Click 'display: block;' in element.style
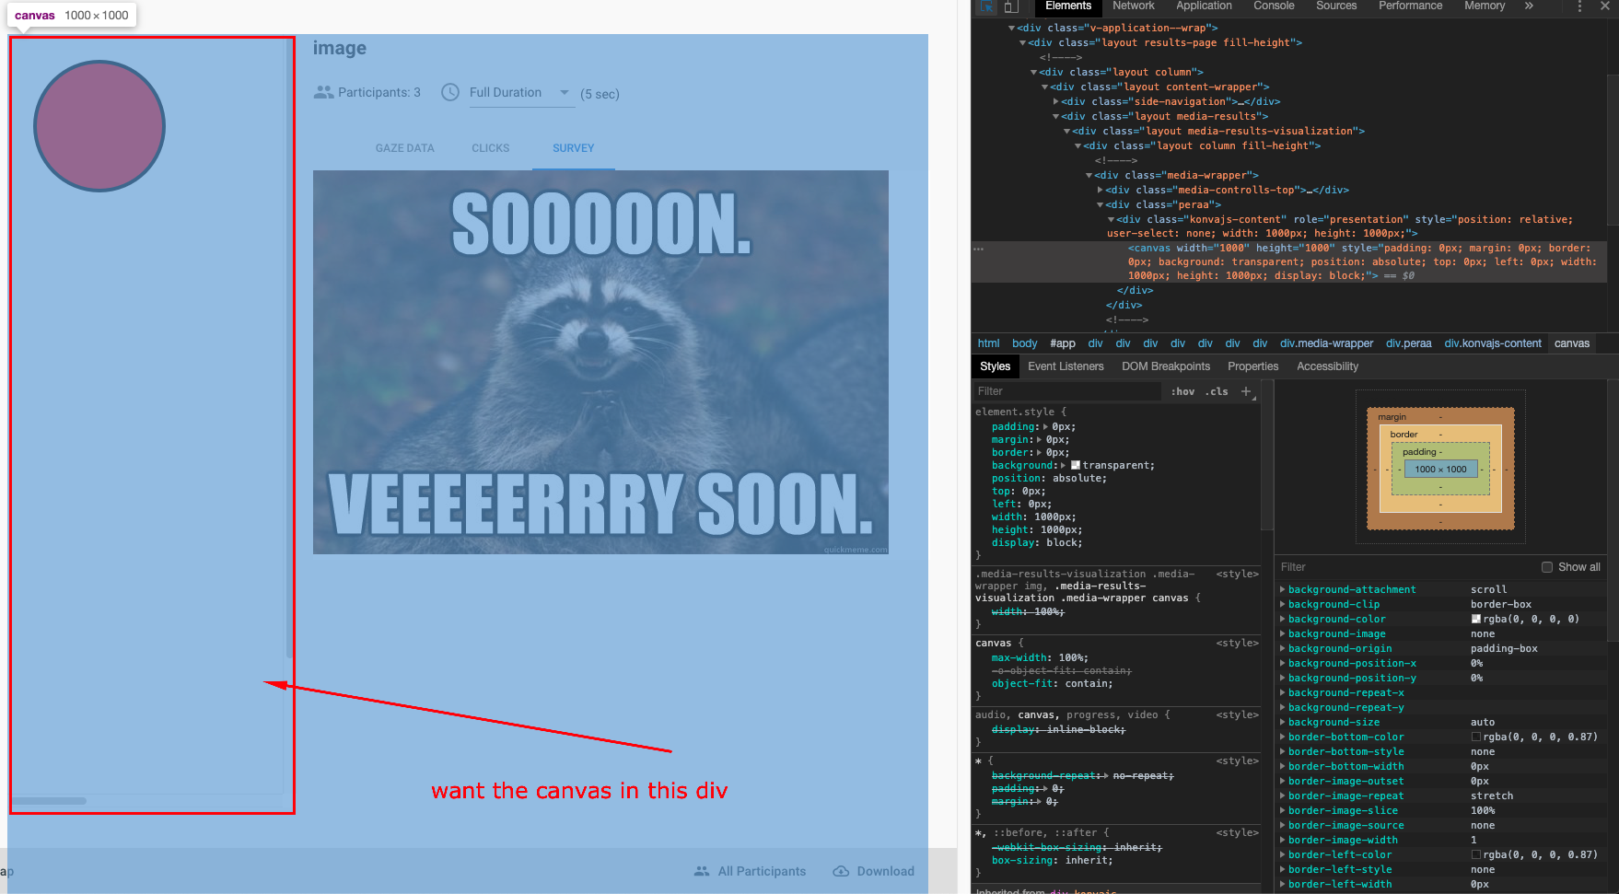The width and height of the screenshot is (1619, 894). 1037,543
